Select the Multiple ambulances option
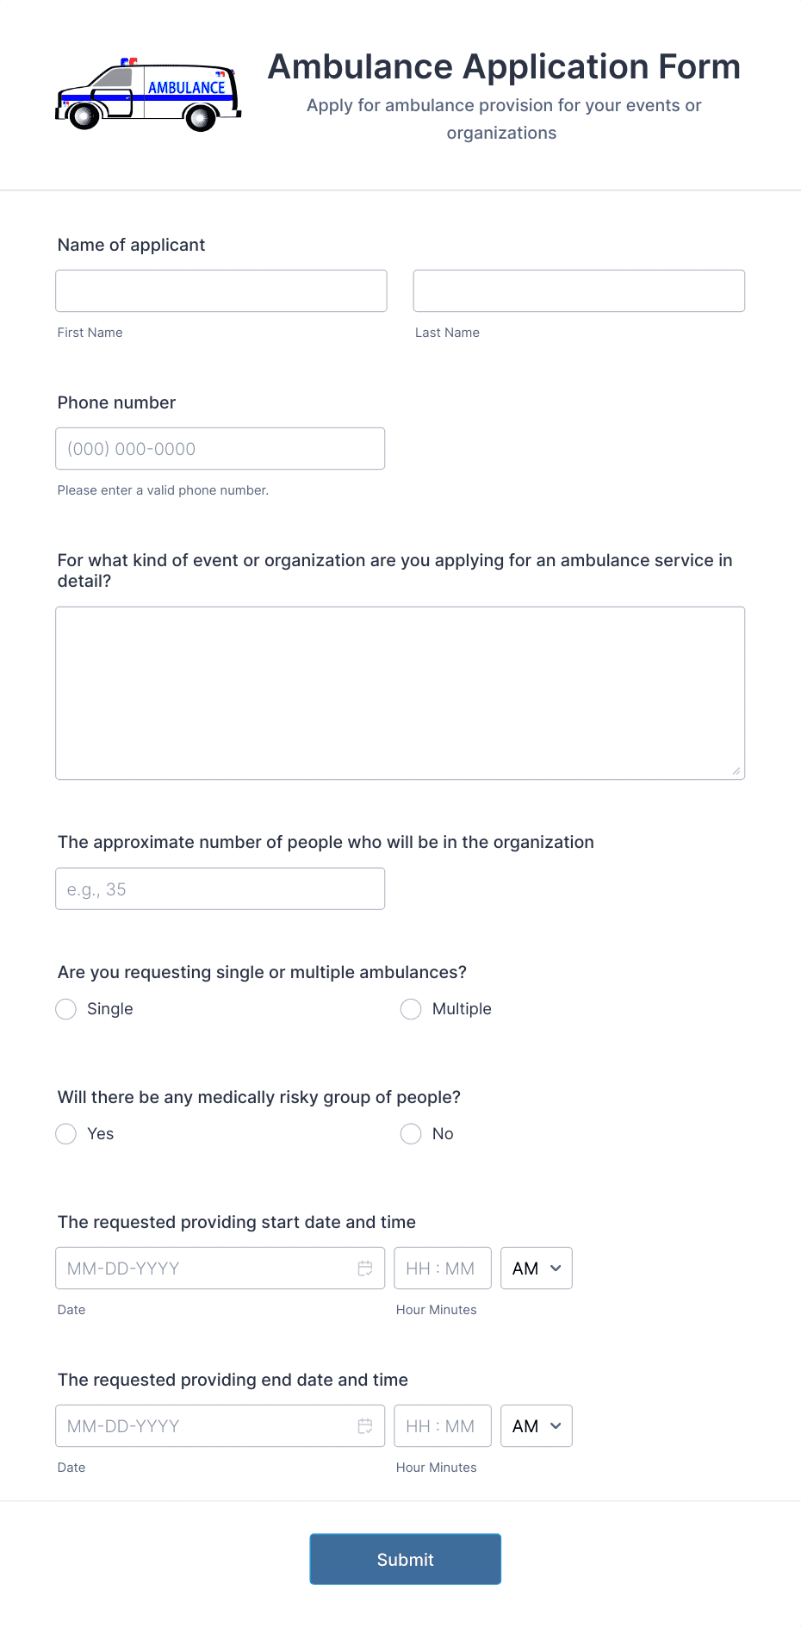801x1627 pixels. [410, 1008]
